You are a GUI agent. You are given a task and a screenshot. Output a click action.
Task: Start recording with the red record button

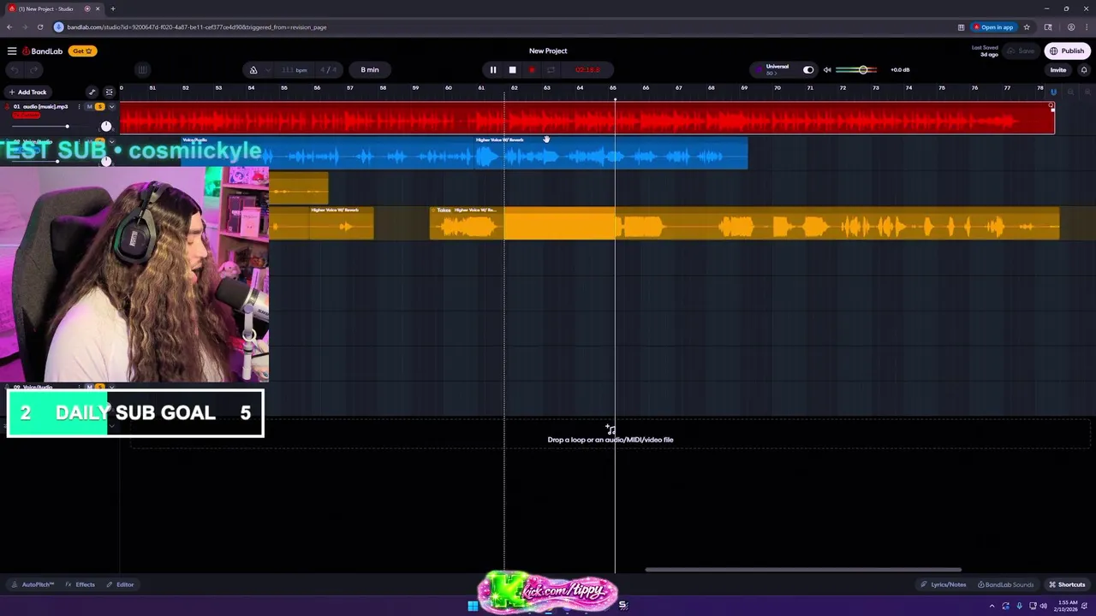click(x=532, y=70)
